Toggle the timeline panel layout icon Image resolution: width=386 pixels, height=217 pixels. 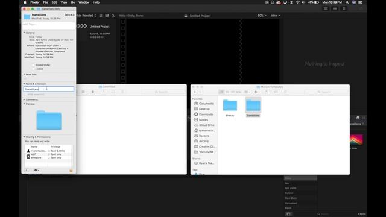click(335, 8)
